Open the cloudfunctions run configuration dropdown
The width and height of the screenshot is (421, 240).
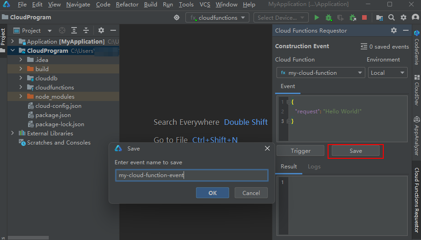click(217, 17)
